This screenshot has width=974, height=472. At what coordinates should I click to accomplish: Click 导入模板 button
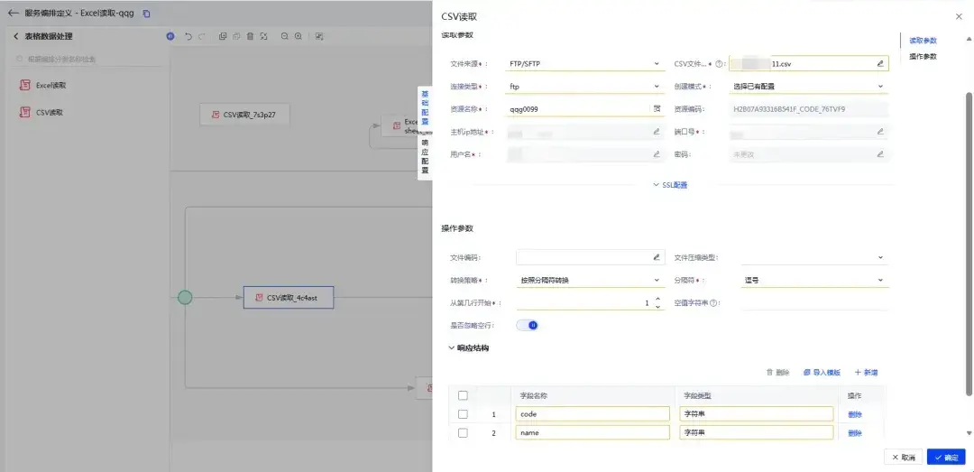pos(822,373)
